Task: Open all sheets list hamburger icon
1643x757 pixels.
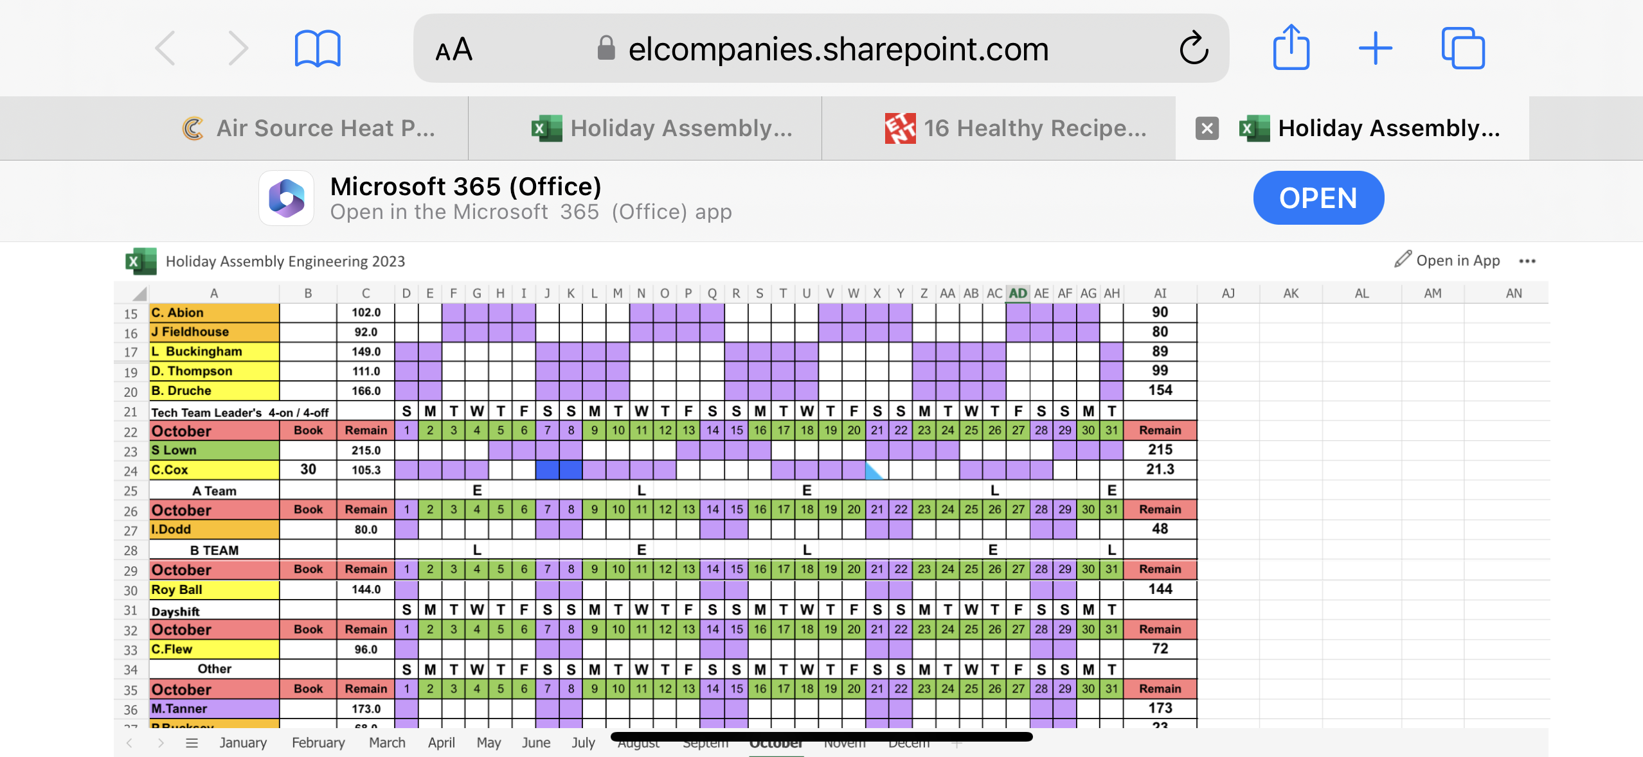Action: pyautogui.click(x=192, y=743)
